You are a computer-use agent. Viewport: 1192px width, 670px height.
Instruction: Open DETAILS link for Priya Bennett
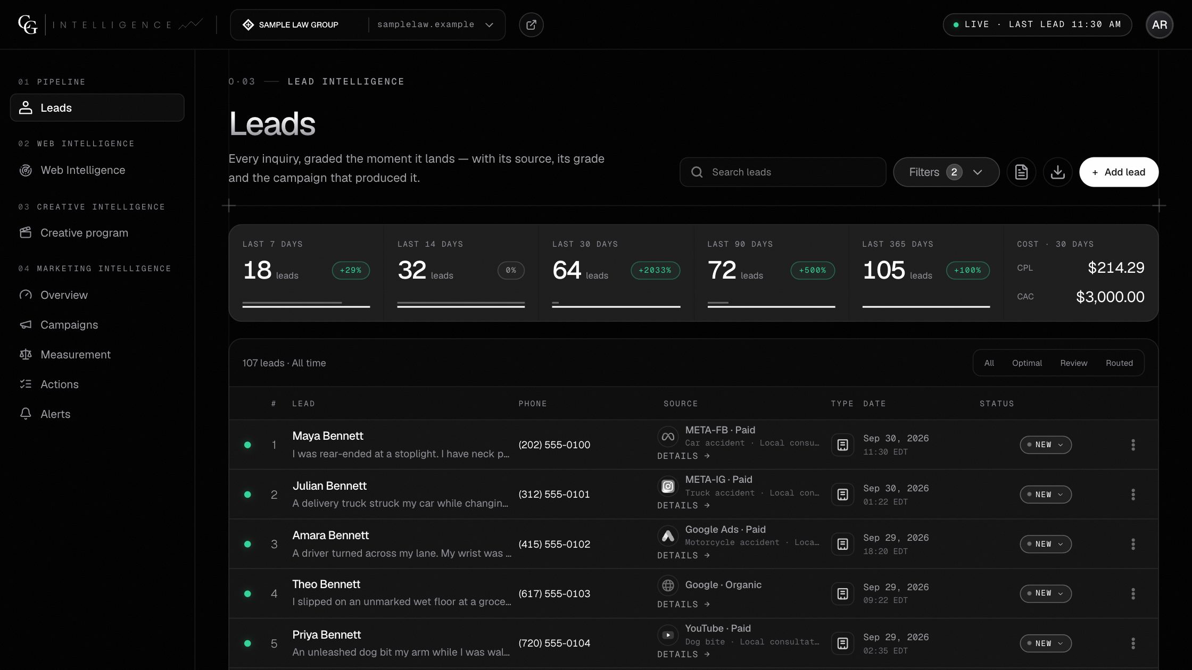(683, 655)
